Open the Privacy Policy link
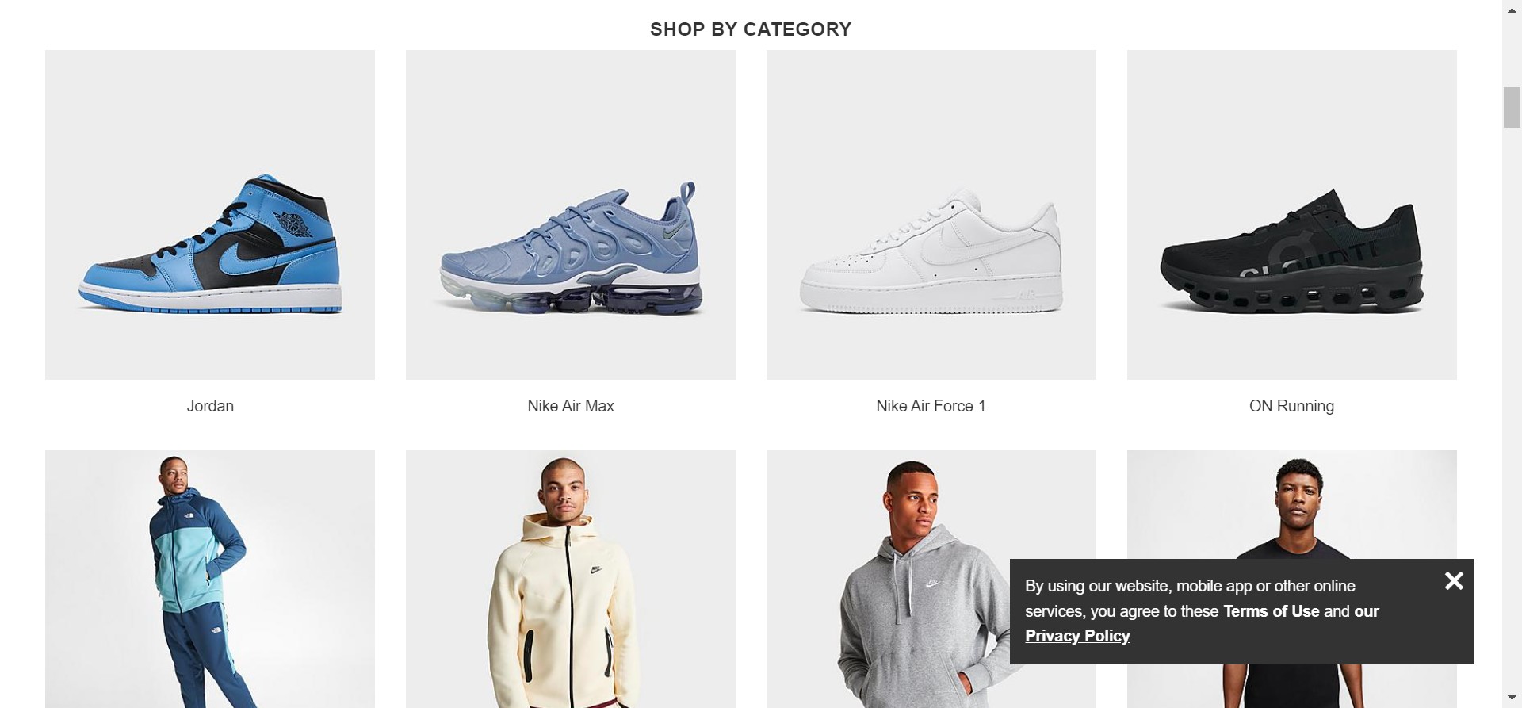 (1077, 636)
